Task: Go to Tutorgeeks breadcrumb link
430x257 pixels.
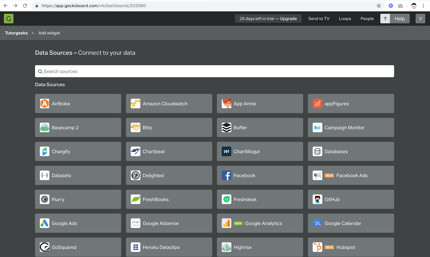Action: click(16, 33)
